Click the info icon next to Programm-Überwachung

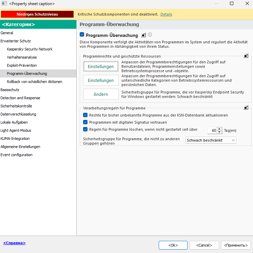150,35
